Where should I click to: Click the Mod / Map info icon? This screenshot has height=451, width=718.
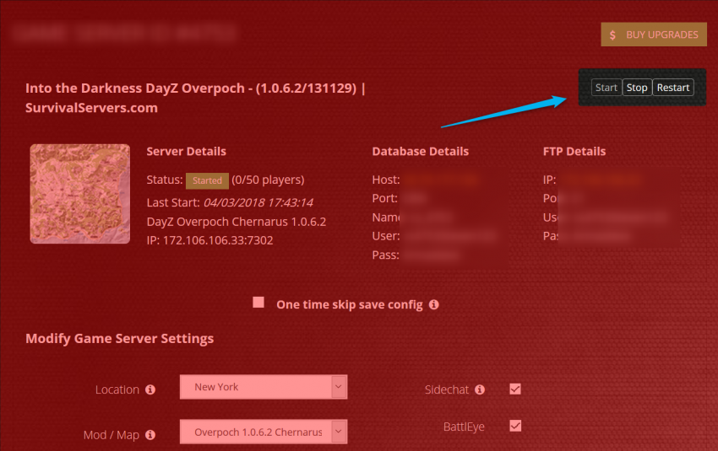click(150, 435)
